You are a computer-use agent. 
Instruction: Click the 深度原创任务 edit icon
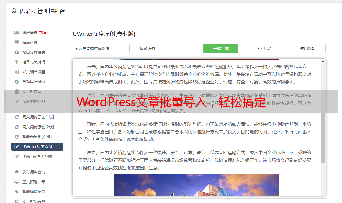pyautogui.click(x=17, y=101)
